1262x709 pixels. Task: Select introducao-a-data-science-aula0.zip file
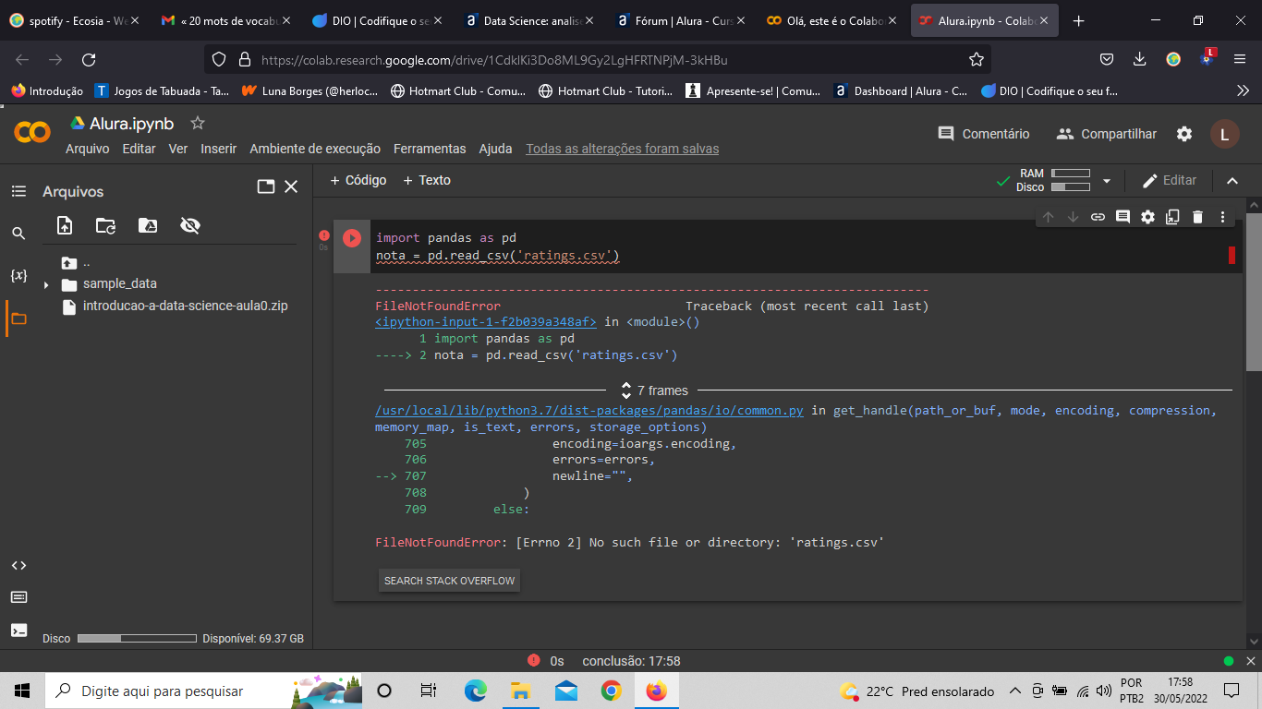click(185, 306)
